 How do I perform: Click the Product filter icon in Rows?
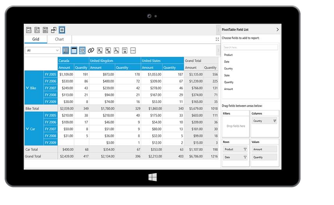pyautogui.click(x=245, y=149)
